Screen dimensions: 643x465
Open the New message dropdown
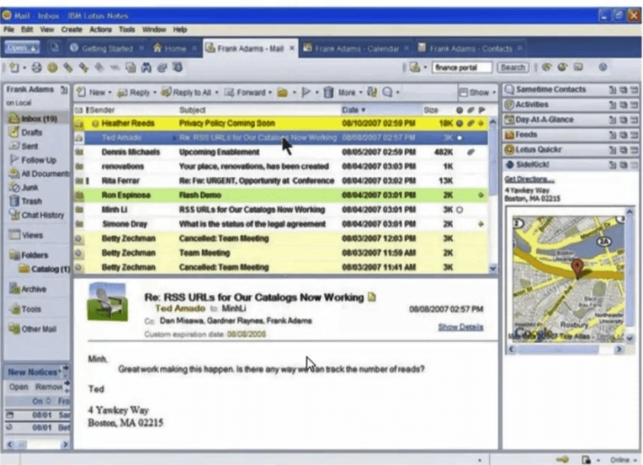pos(93,92)
